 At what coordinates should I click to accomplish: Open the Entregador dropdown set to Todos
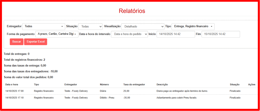(x=44, y=26)
